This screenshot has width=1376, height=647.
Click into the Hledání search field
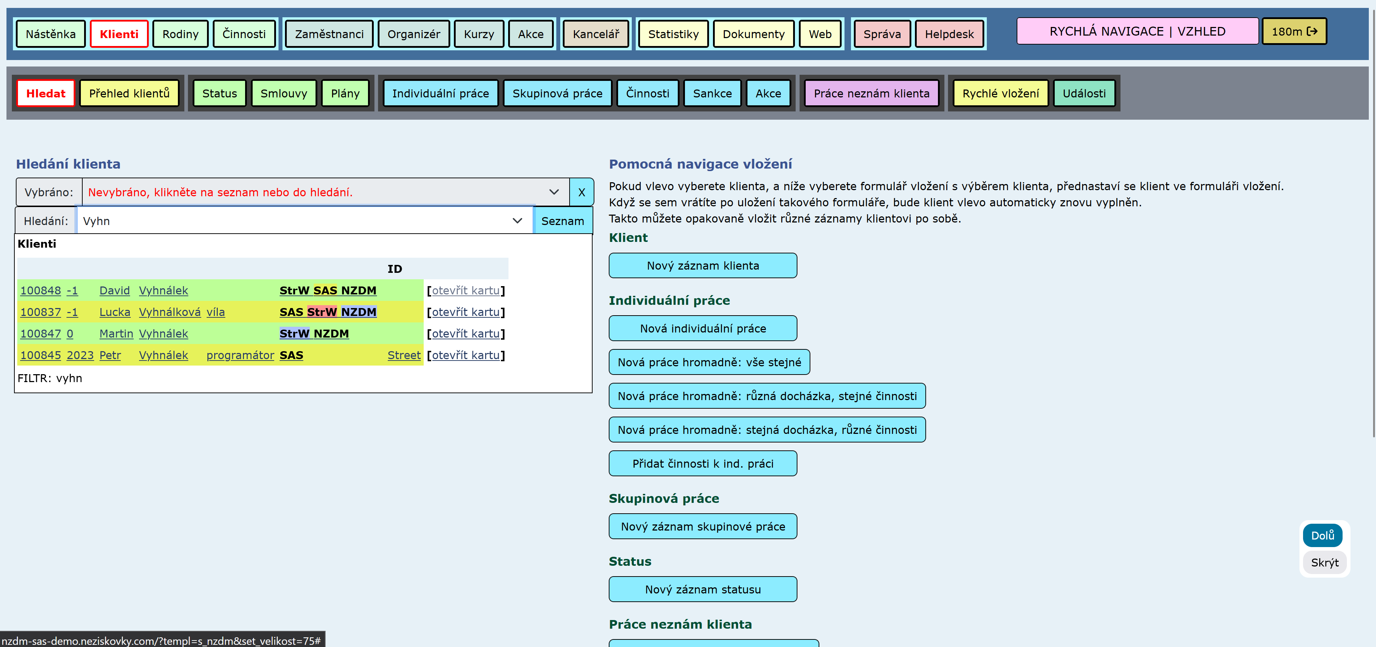pos(294,221)
